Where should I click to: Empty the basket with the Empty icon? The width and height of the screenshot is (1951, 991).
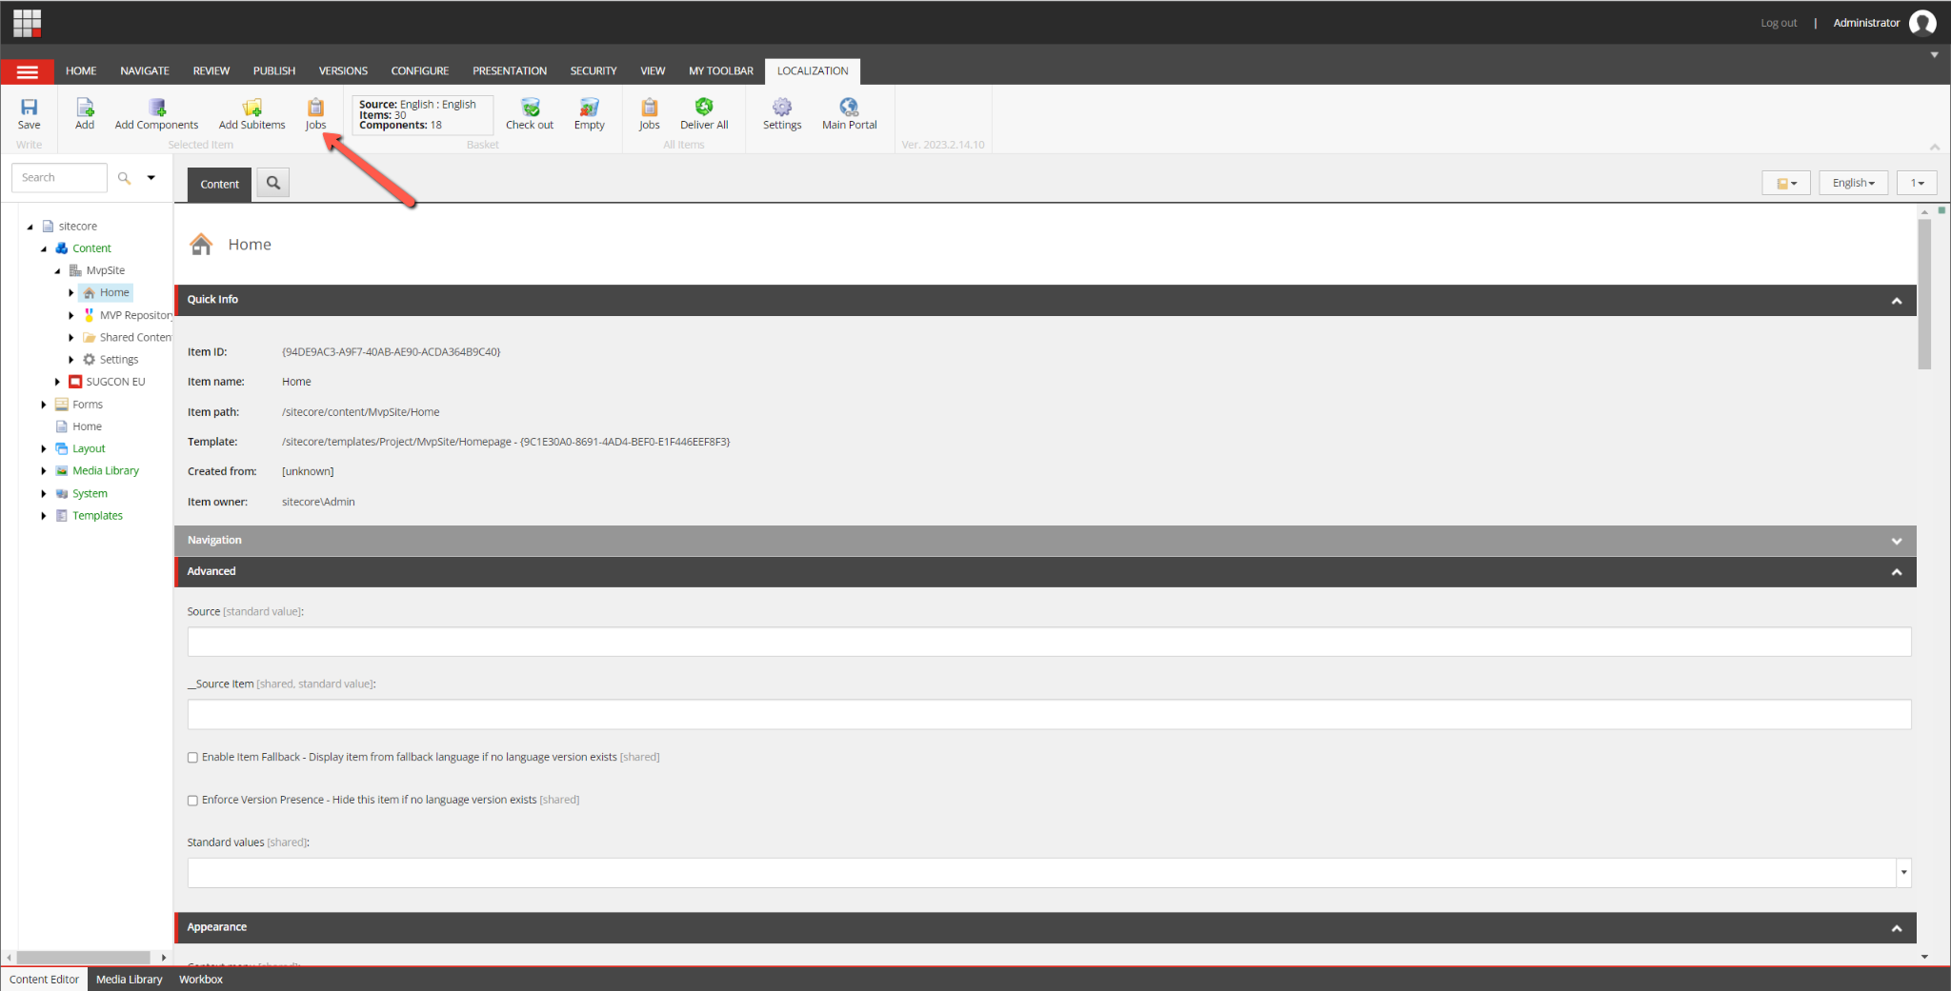[x=589, y=113]
